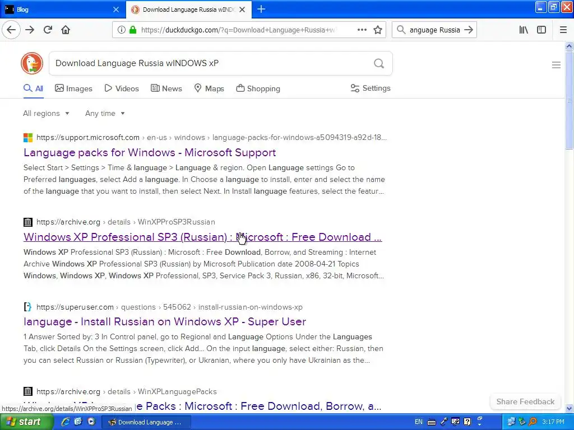The image size is (574, 430).
Task: Click the Microsoft favicon beside support.microsoft.com
Action: [28, 138]
